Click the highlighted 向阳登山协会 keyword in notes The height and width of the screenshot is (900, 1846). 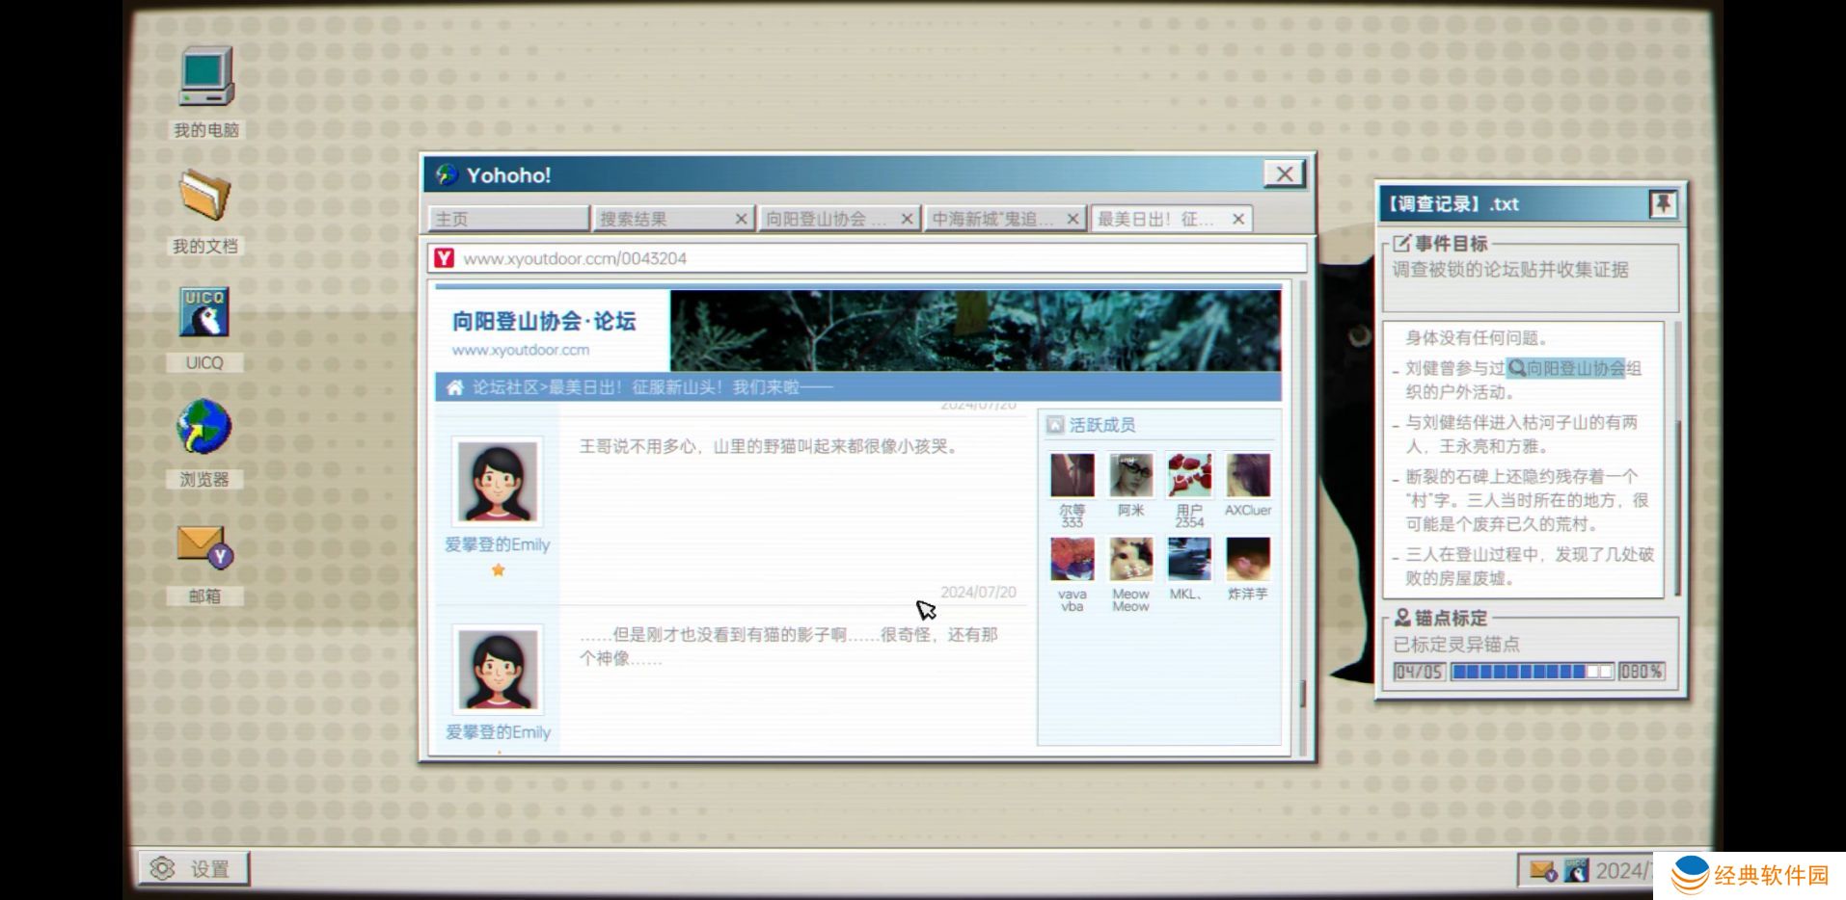point(1576,368)
